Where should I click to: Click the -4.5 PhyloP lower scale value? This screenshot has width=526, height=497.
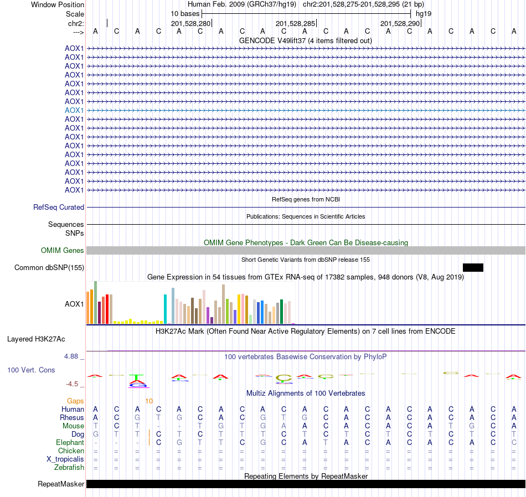[72, 384]
